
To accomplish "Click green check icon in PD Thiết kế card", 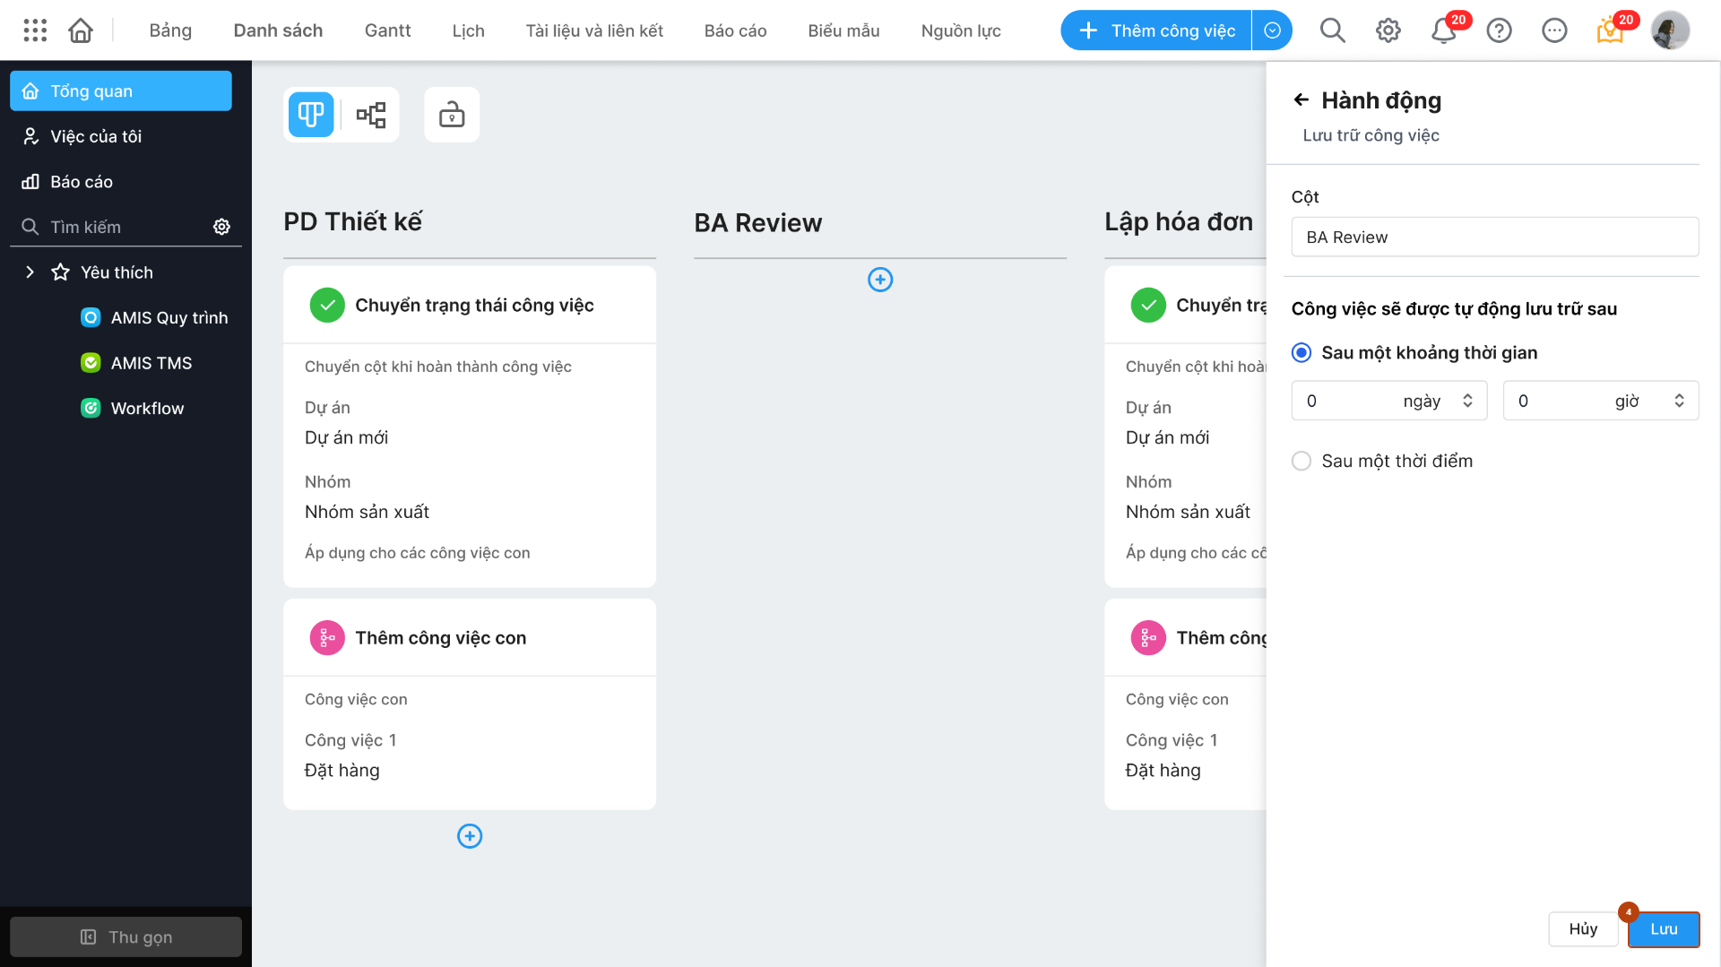I will coord(327,306).
